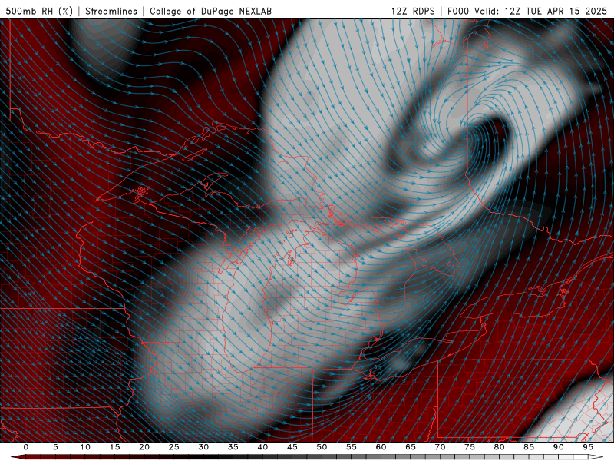
Task: Click the dark red left arrow of colorbar
Action: [18, 457]
